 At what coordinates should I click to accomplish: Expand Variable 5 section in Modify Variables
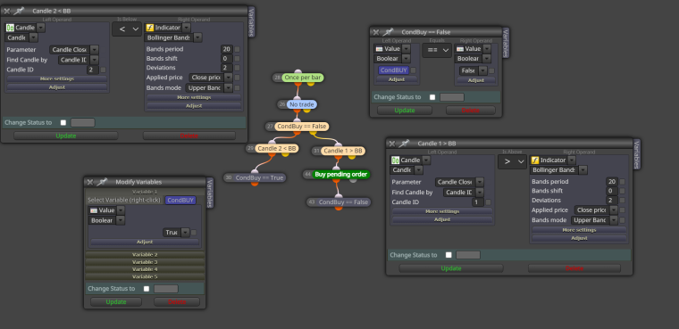click(145, 276)
